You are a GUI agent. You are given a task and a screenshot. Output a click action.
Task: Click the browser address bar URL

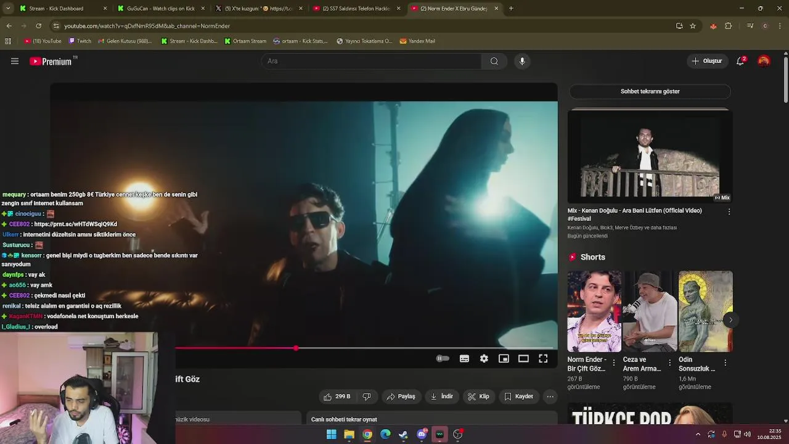pyautogui.click(x=147, y=26)
